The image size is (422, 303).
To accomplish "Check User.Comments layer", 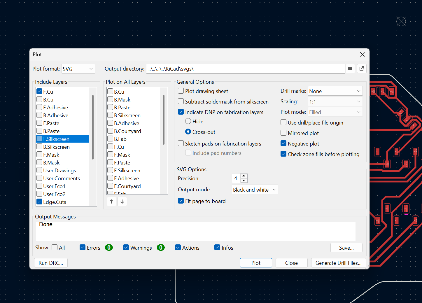I will (x=40, y=178).
